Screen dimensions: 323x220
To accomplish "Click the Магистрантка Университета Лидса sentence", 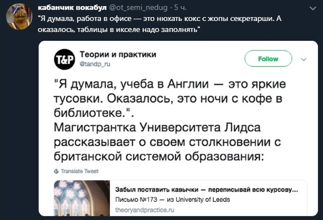I will coord(167,142).
